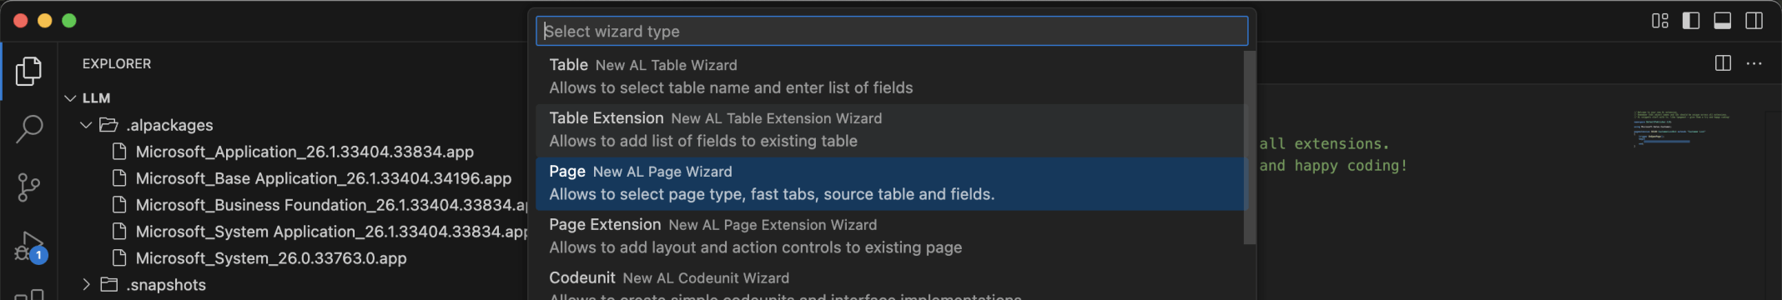This screenshot has height=300, width=1782.
Task: Open the Explorer view icon
Action: [x=28, y=72]
